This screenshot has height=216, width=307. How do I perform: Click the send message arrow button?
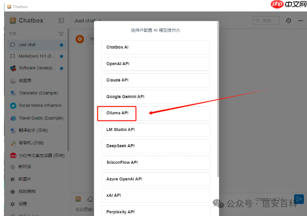[x=299, y=199]
